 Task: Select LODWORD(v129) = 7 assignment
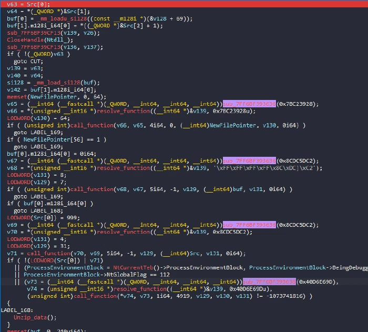point(37,182)
